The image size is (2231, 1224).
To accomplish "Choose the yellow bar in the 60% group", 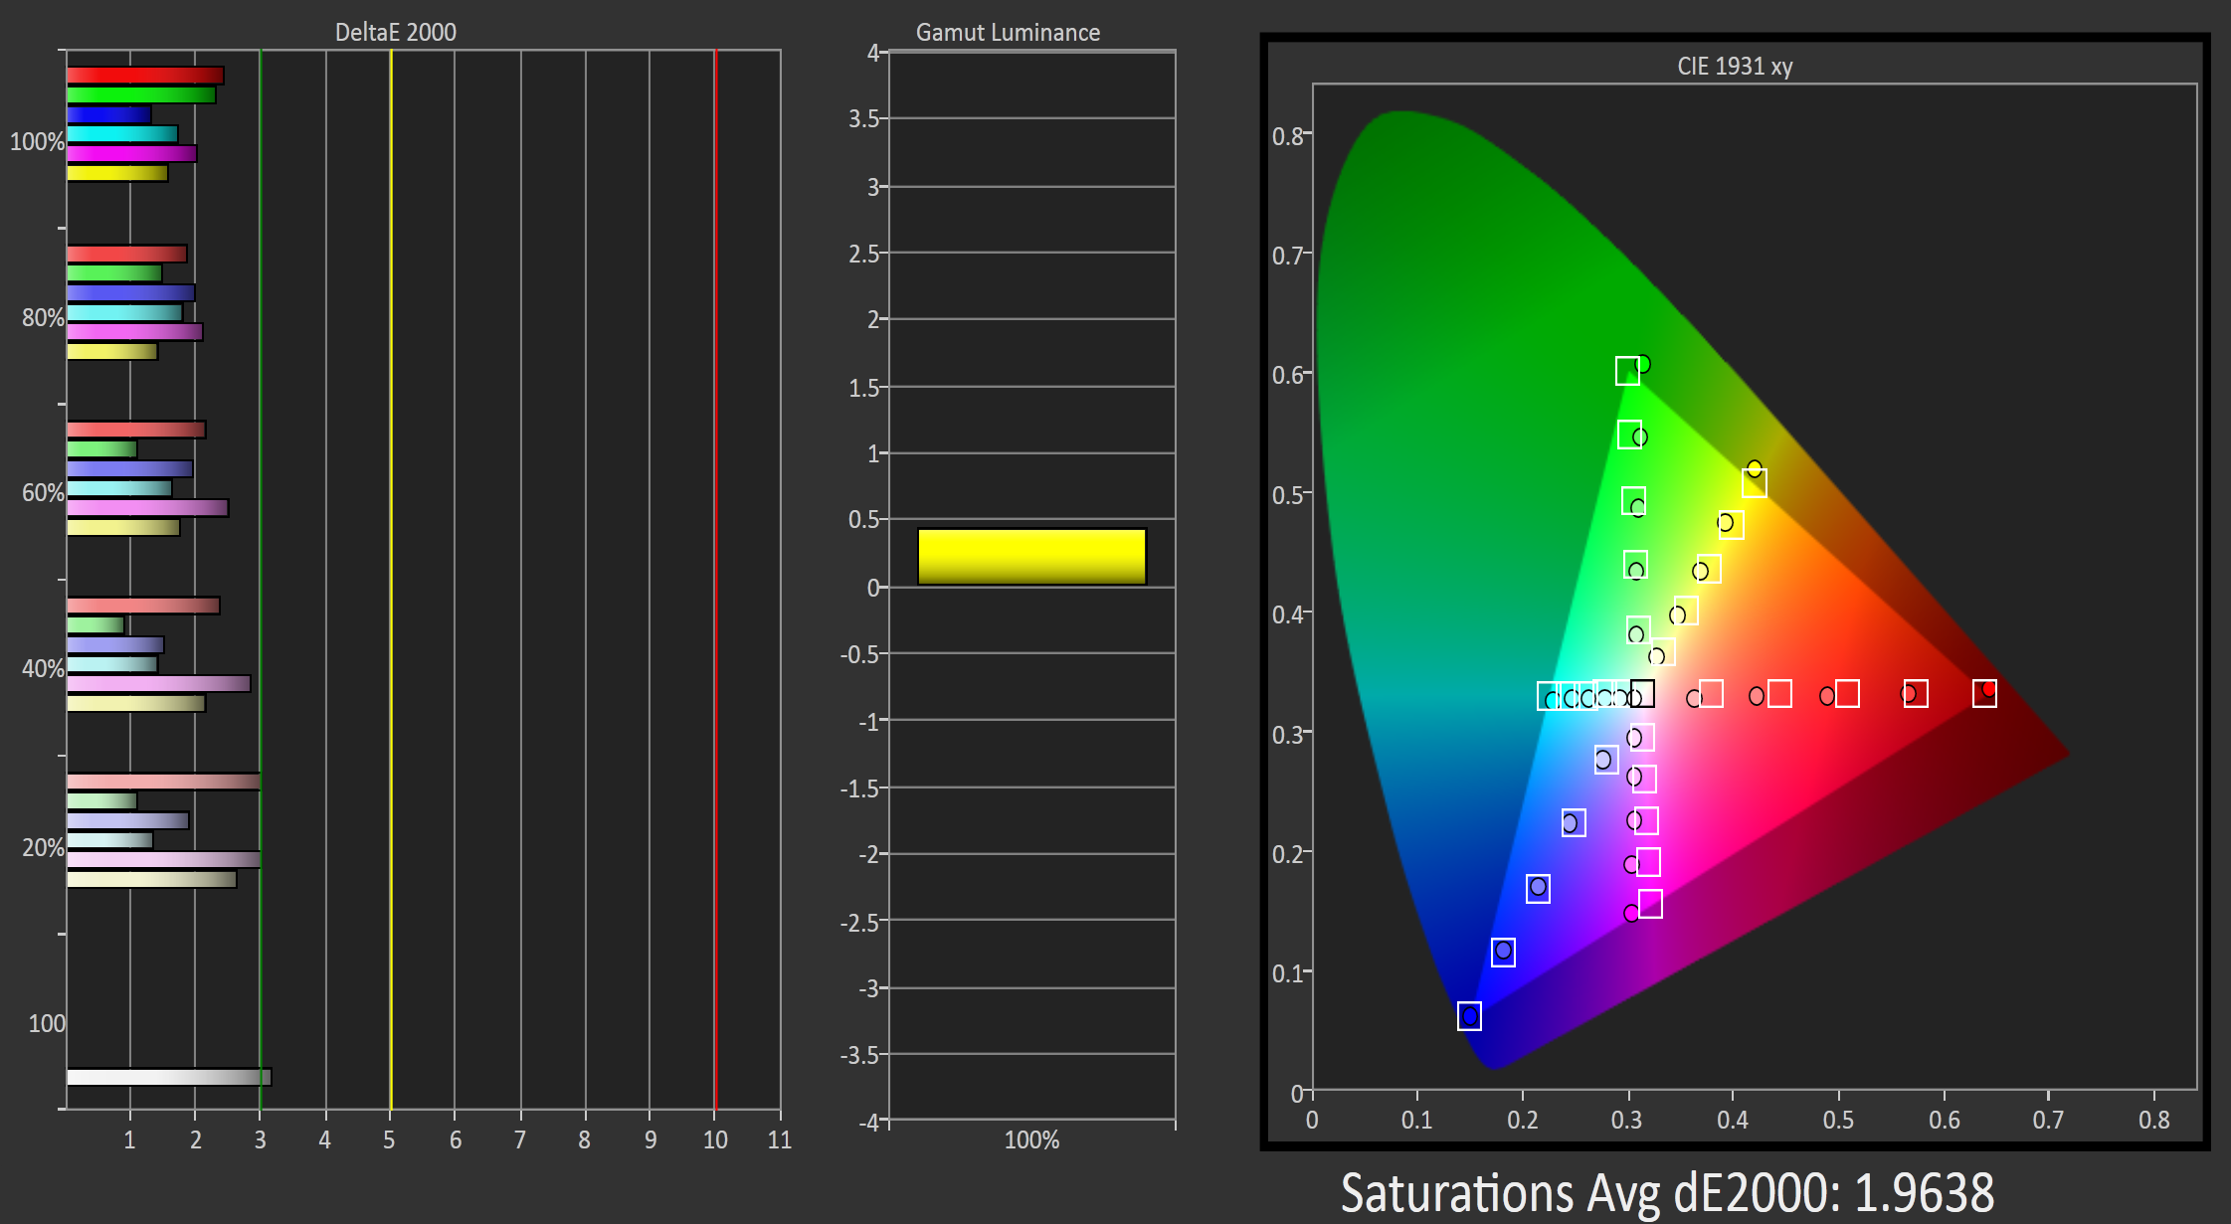I will coord(123,527).
